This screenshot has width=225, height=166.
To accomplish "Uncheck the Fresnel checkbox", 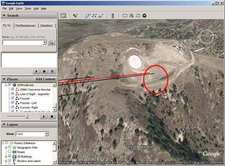I will pyautogui.click(x=12, y=98).
